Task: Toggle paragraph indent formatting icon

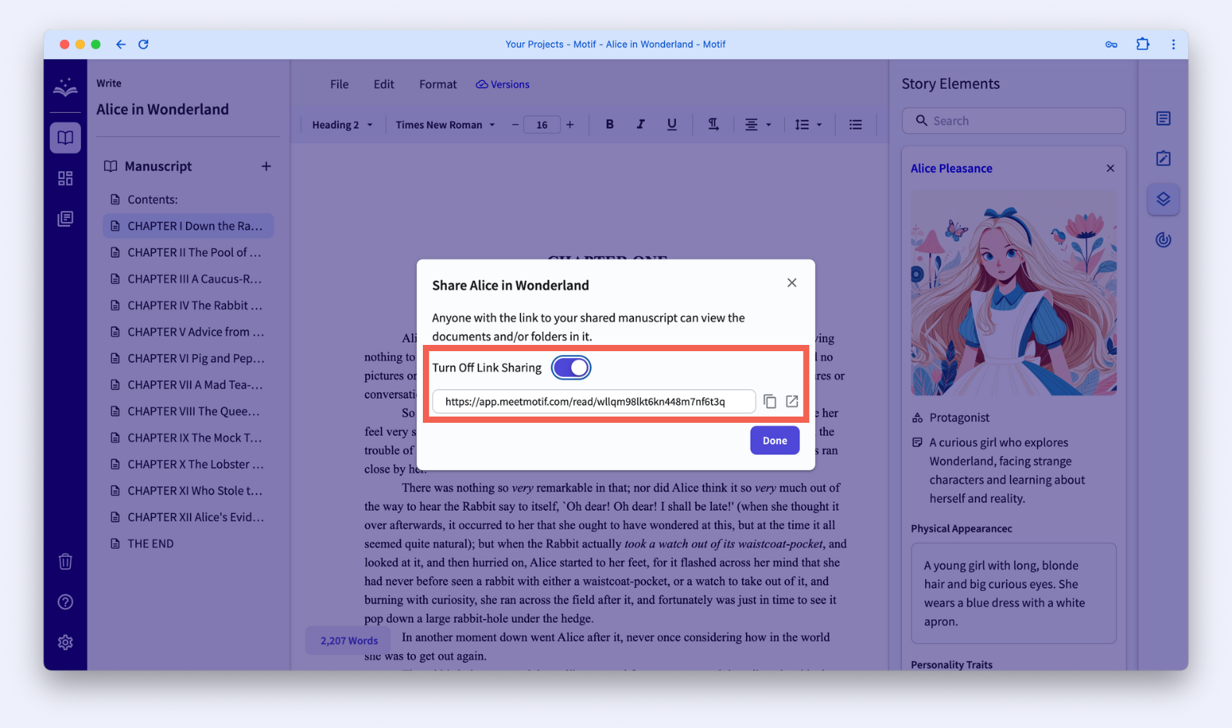Action: point(713,125)
